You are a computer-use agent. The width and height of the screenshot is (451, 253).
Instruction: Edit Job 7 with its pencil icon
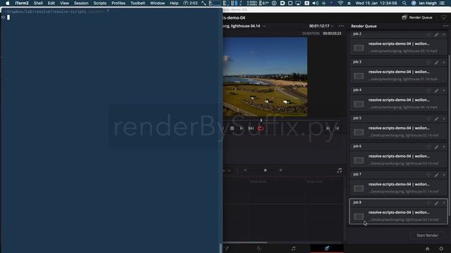pos(437,175)
